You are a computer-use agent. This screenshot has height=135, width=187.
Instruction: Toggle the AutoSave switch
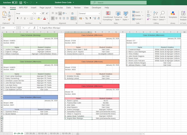pyautogui.click(x=15, y=2)
